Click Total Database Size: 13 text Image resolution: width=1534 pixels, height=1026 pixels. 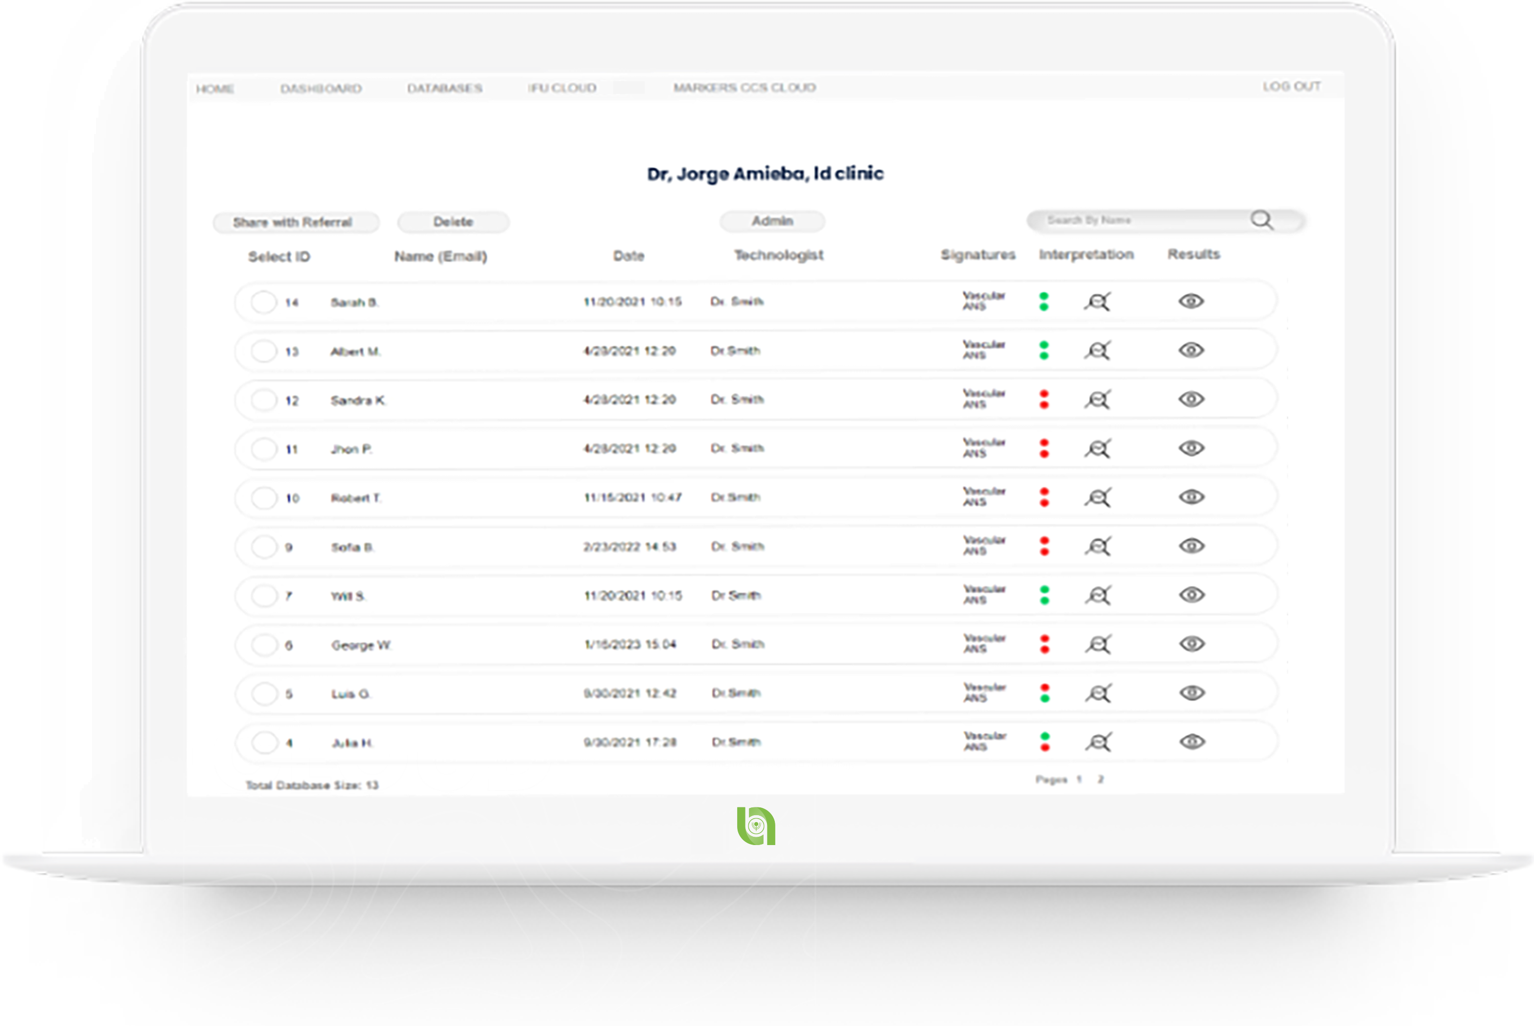pos(312,785)
